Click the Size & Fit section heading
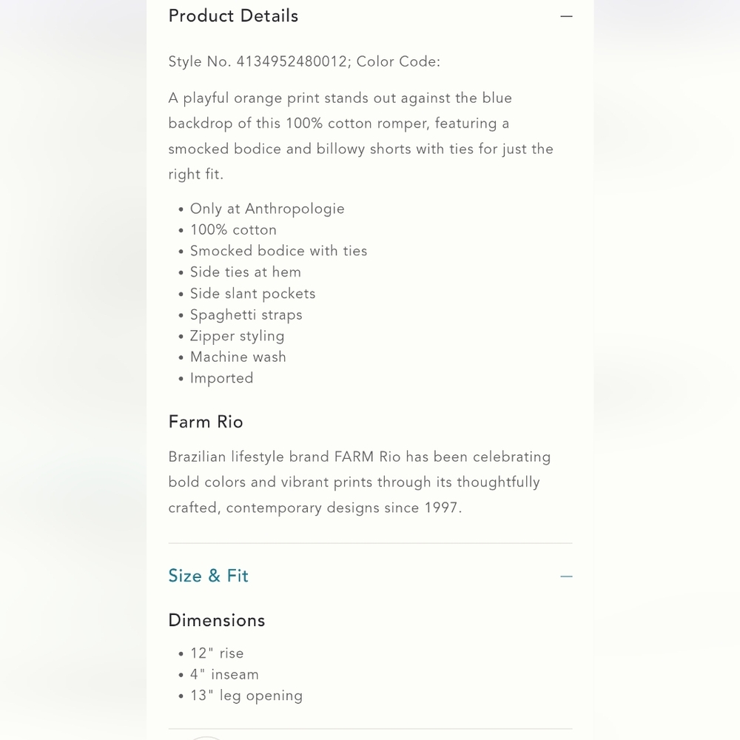The image size is (740, 740). (208, 576)
